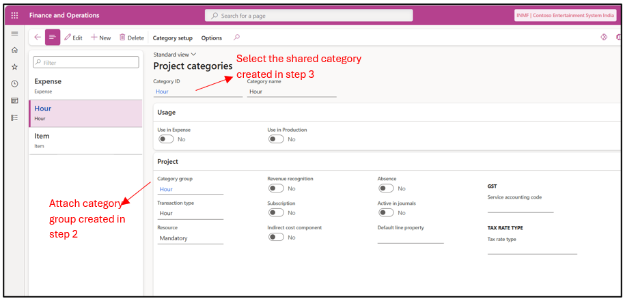This screenshot has height=299, width=623.
Task: Expand the hamburger navigation pane icon
Action: pos(15,33)
